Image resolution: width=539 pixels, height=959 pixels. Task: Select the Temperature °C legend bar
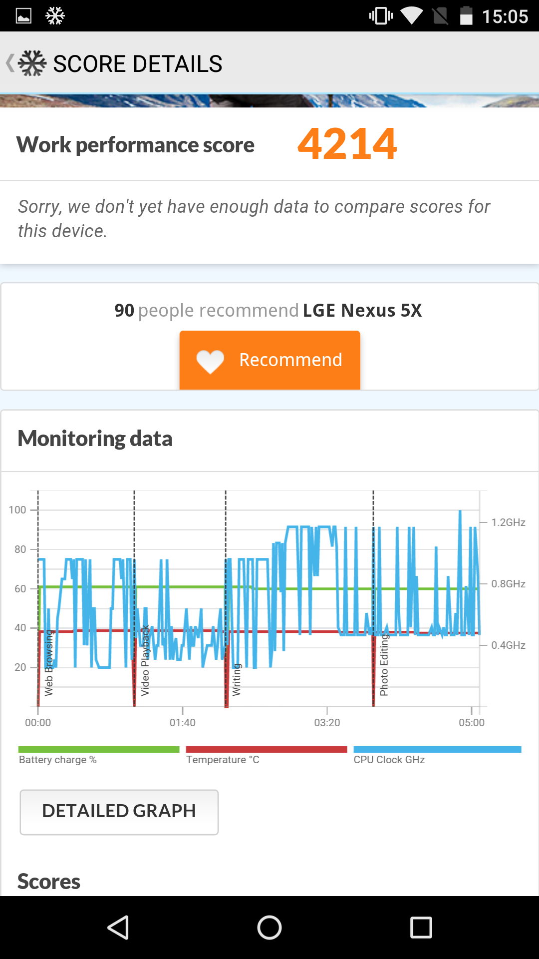(x=267, y=749)
